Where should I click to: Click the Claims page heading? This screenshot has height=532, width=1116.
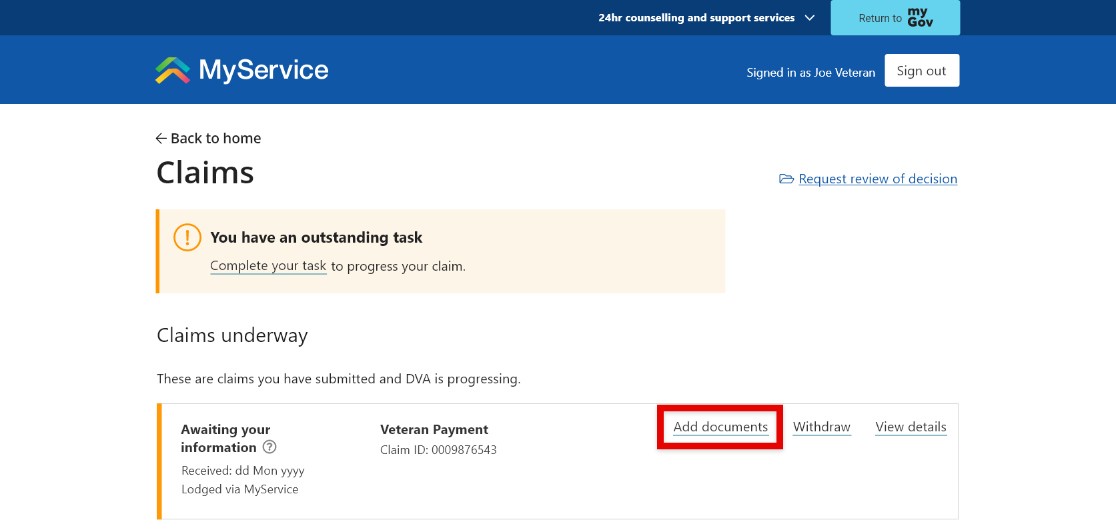pos(205,173)
